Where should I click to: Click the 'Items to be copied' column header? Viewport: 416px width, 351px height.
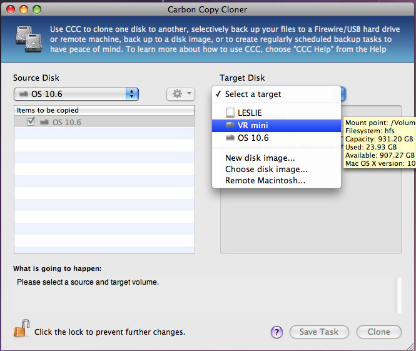(104, 110)
